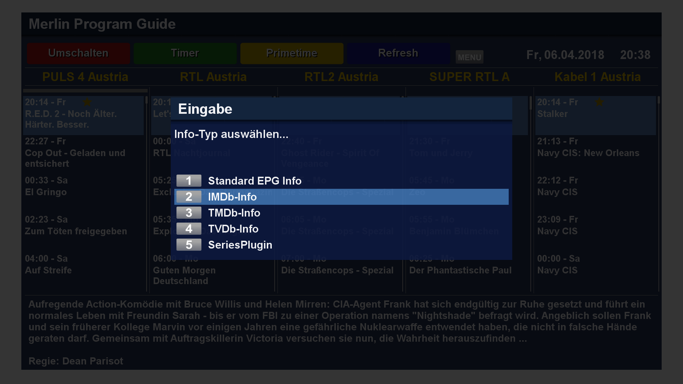Click the MENU key icon
Screen dimensions: 683x384
470,57
